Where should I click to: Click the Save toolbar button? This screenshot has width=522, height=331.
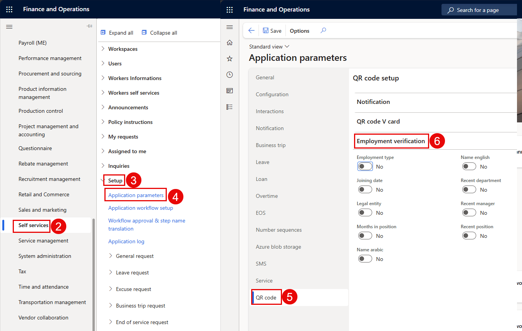pos(272,31)
